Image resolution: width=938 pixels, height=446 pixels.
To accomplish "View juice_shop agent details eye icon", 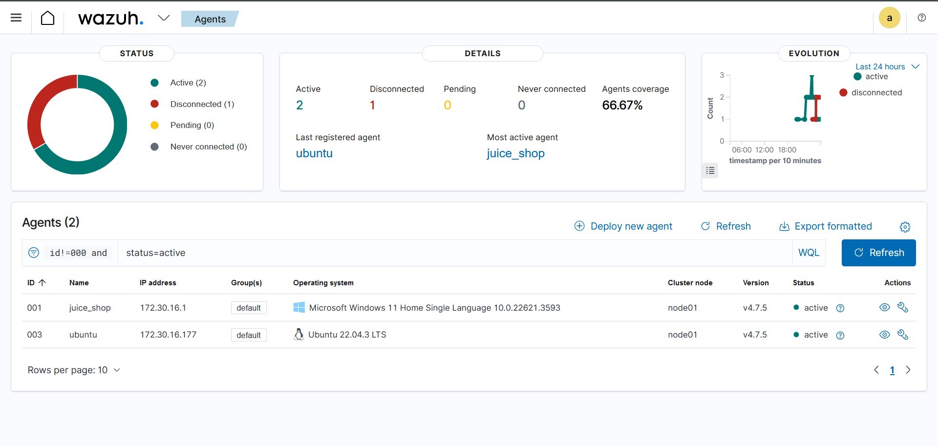I will point(884,307).
